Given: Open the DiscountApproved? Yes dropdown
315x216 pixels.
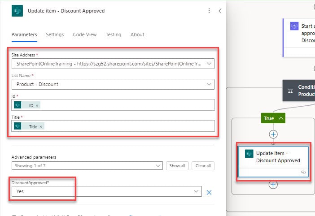Looking at the screenshot, I should tap(107, 191).
